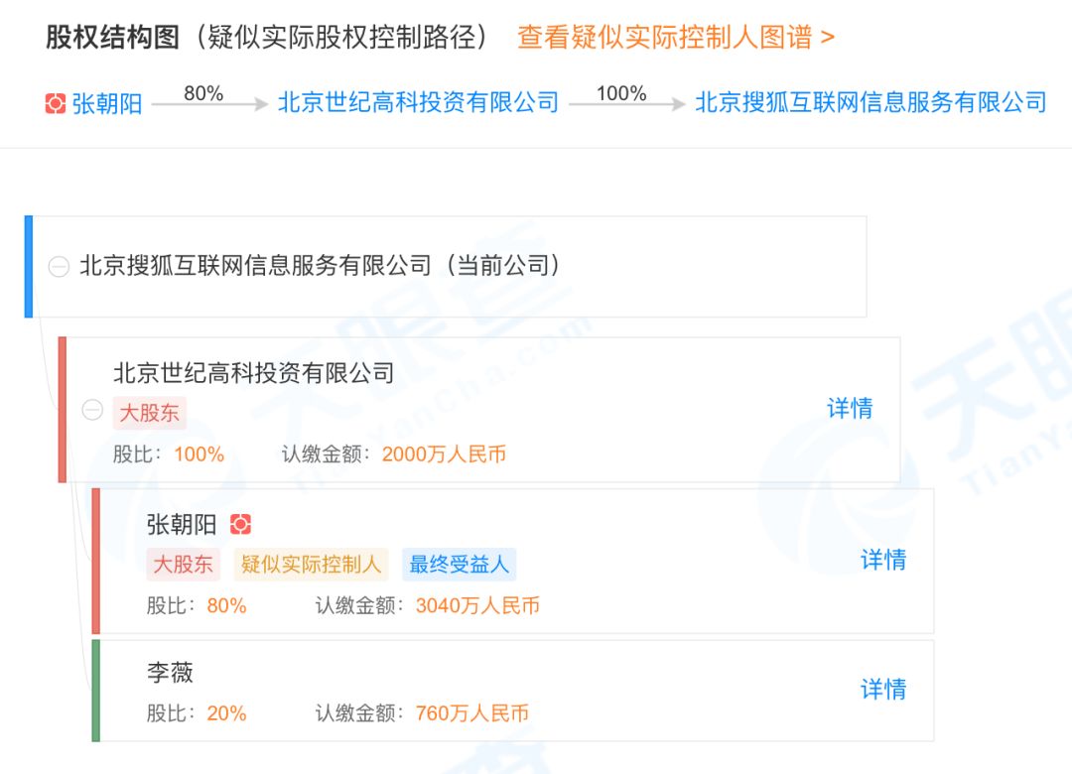Open 北京搜狐互联网信息服务有限公司 link in control path

871,102
